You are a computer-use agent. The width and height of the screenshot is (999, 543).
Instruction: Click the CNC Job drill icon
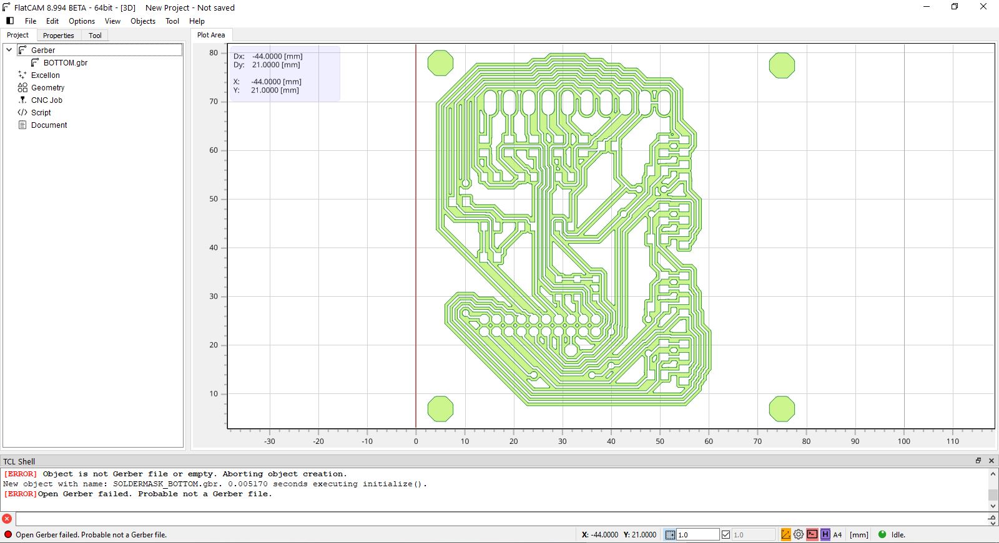coord(22,100)
